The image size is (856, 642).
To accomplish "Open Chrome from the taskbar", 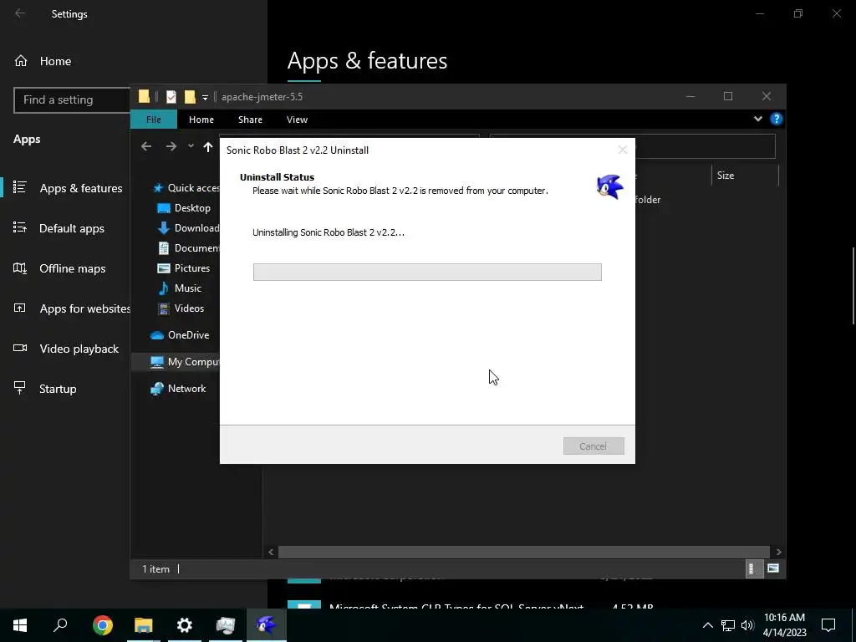I will click(x=103, y=625).
